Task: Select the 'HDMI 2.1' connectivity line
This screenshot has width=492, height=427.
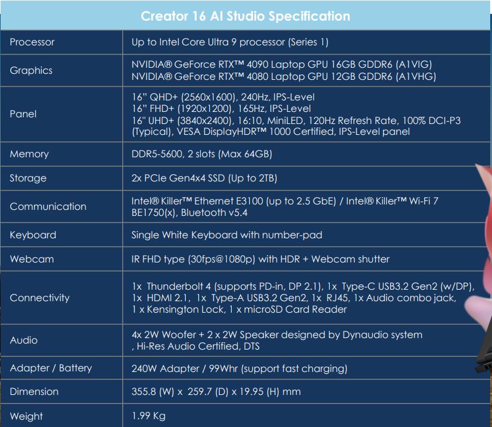Action: 294,298
